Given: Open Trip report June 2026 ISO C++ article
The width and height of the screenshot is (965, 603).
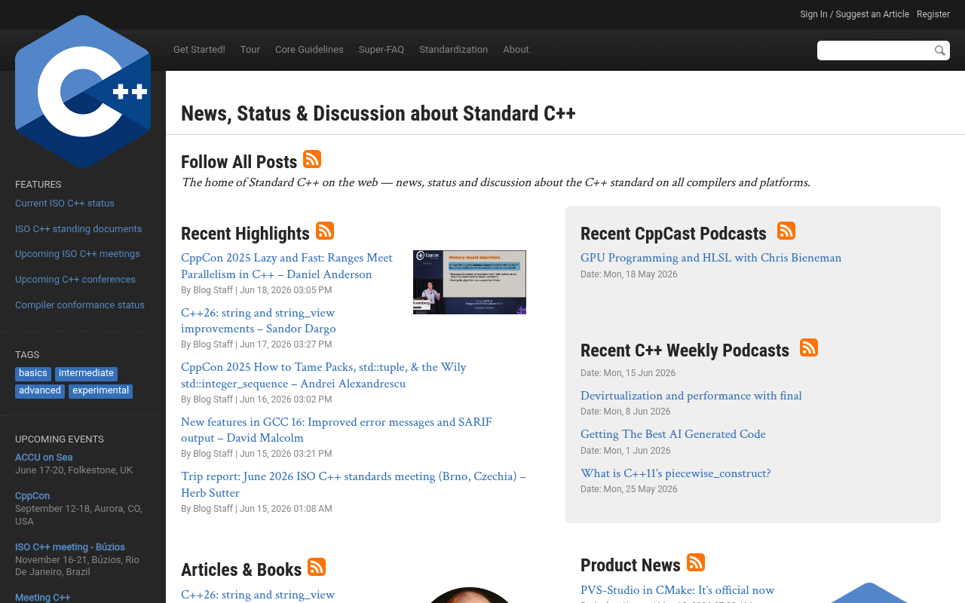Looking at the screenshot, I should point(354,485).
